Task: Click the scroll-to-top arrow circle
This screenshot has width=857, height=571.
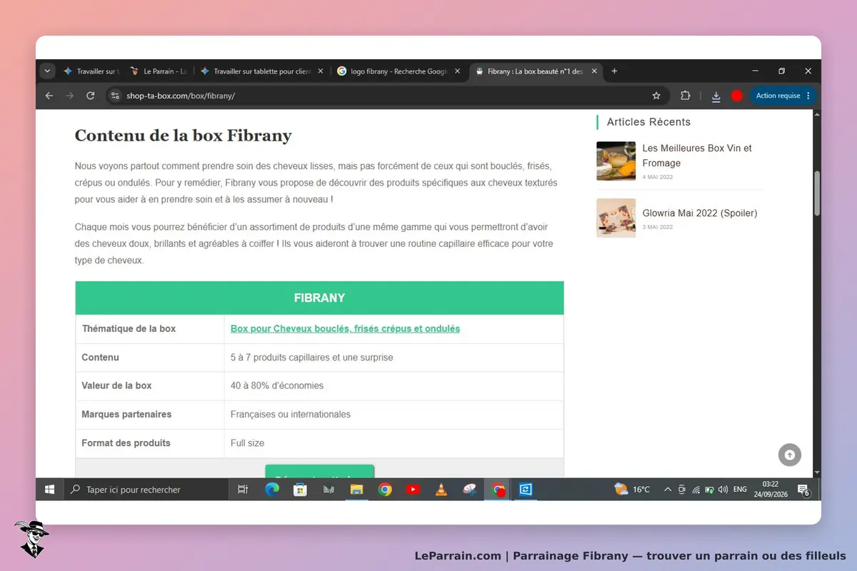Action: (x=790, y=455)
